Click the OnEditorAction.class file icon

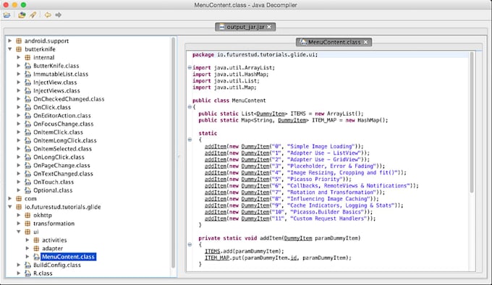27,116
